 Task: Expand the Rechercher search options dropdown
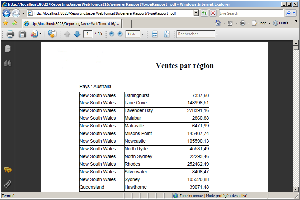point(217,34)
